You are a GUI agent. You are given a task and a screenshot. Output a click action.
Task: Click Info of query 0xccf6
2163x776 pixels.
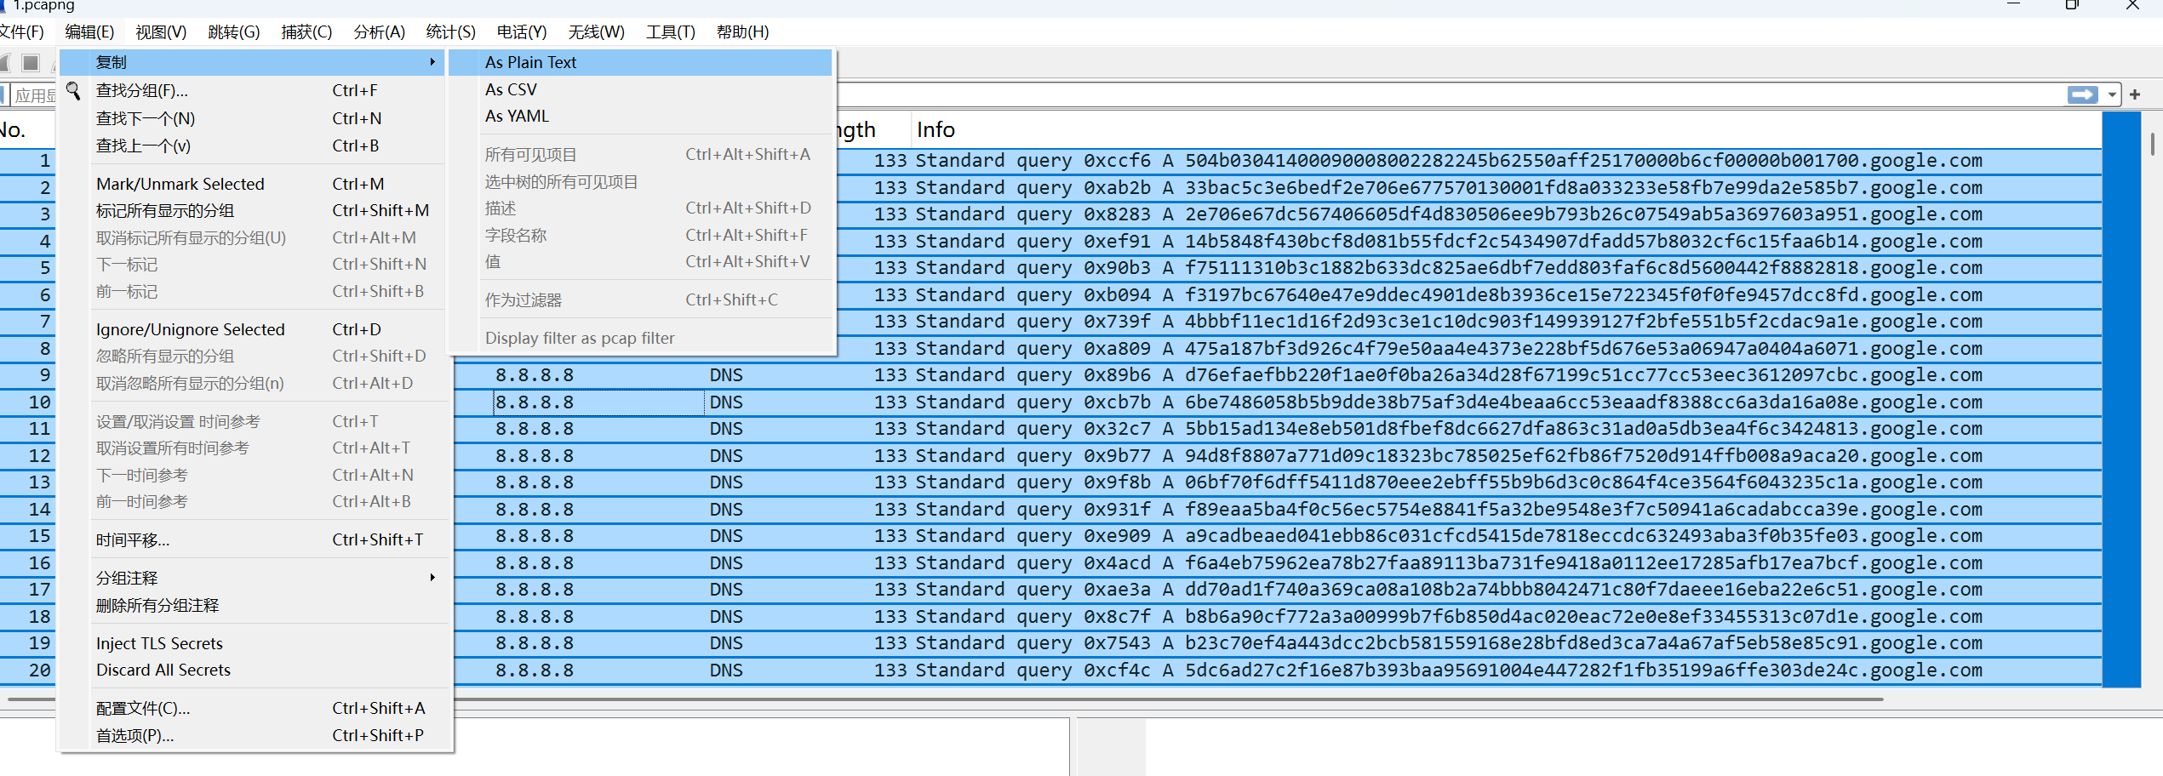pyautogui.click(x=1449, y=161)
